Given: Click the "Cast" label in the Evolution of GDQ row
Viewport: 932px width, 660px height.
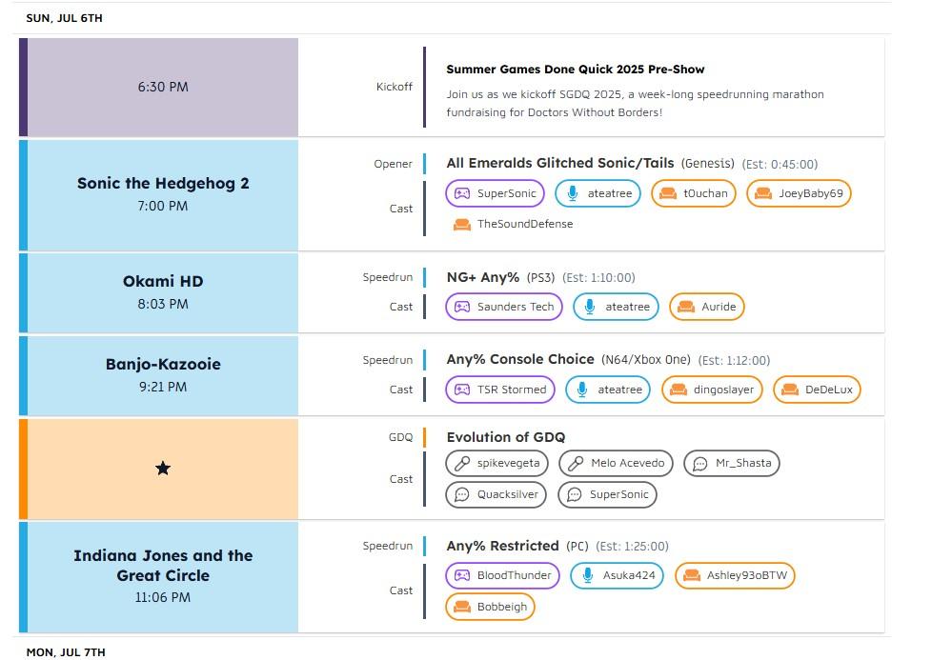Looking at the screenshot, I should pyautogui.click(x=401, y=479).
